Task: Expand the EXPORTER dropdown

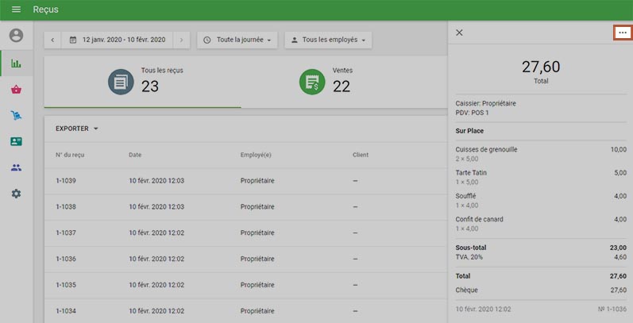Action: [x=77, y=129]
